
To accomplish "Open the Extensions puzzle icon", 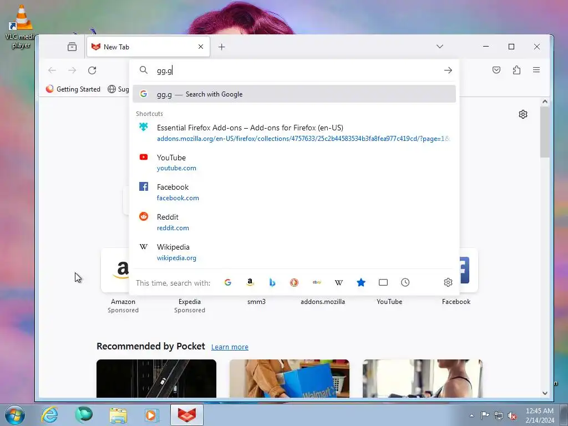I will tap(516, 70).
